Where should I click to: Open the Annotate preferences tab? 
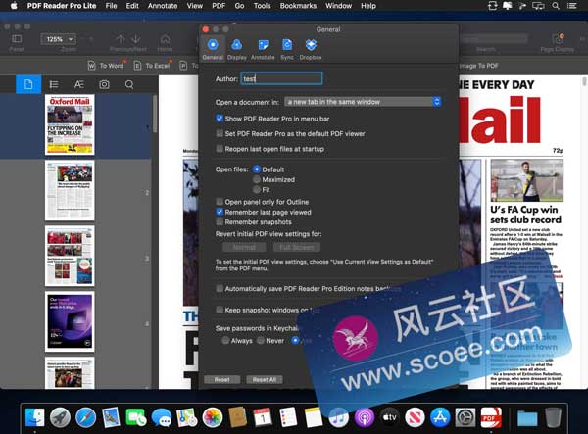click(263, 49)
